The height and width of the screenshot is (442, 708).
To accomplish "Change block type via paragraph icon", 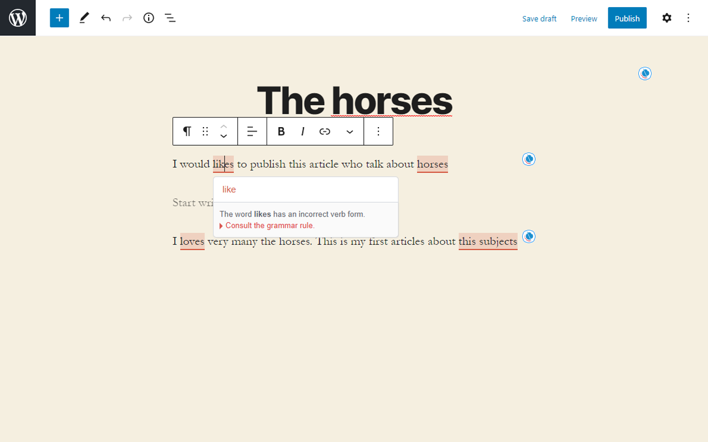I will click(187, 131).
